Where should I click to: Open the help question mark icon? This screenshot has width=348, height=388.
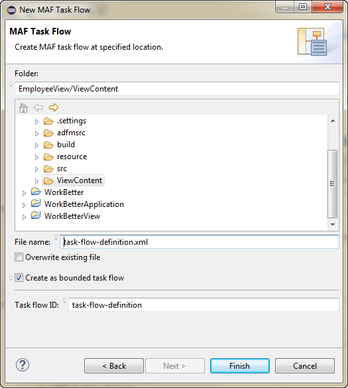[x=23, y=365]
